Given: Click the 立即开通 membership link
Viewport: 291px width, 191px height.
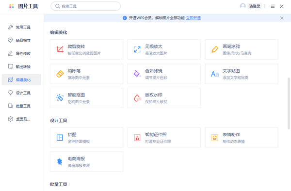Looking at the screenshot, I should (194, 18).
